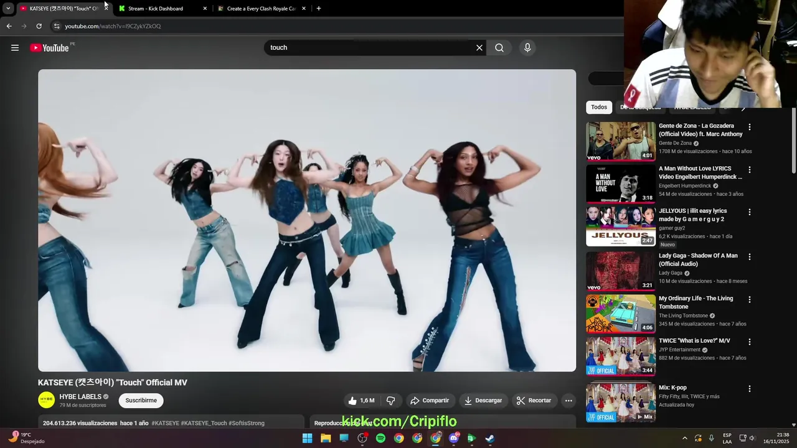Open the weather widget showing 19°C Despejado
Viewport: 797px width, 448px height.
[26, 438]
